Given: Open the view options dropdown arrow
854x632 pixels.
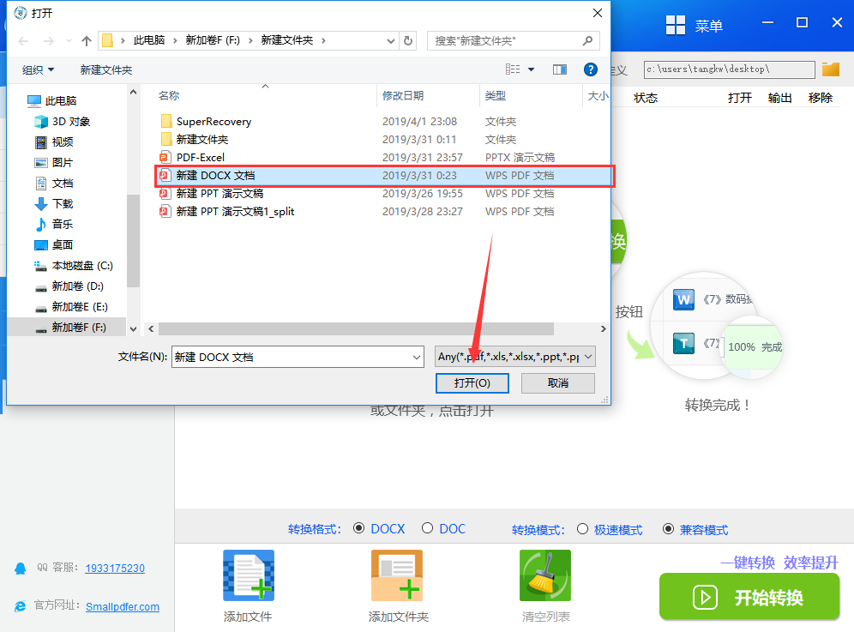Looking at the screenshot, I should point(531,69).
